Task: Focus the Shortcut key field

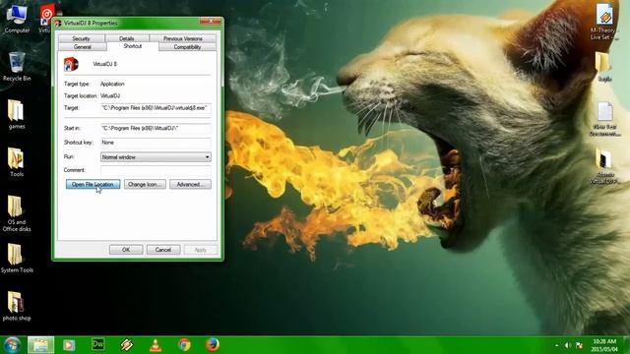Action: pos(156,143)
